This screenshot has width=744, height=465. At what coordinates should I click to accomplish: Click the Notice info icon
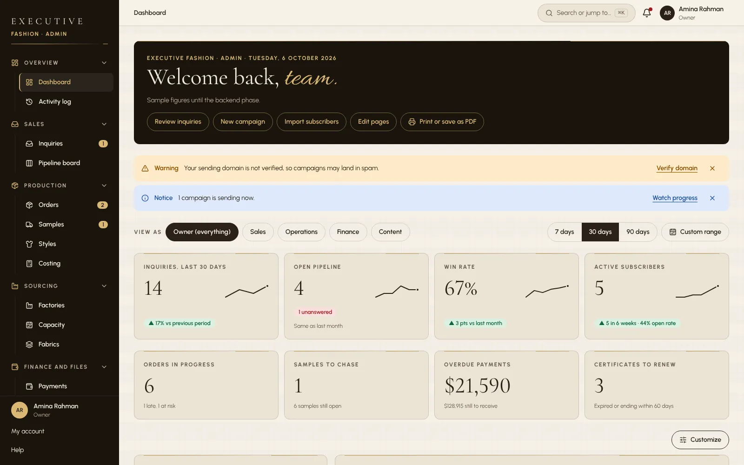pos(145,198)
